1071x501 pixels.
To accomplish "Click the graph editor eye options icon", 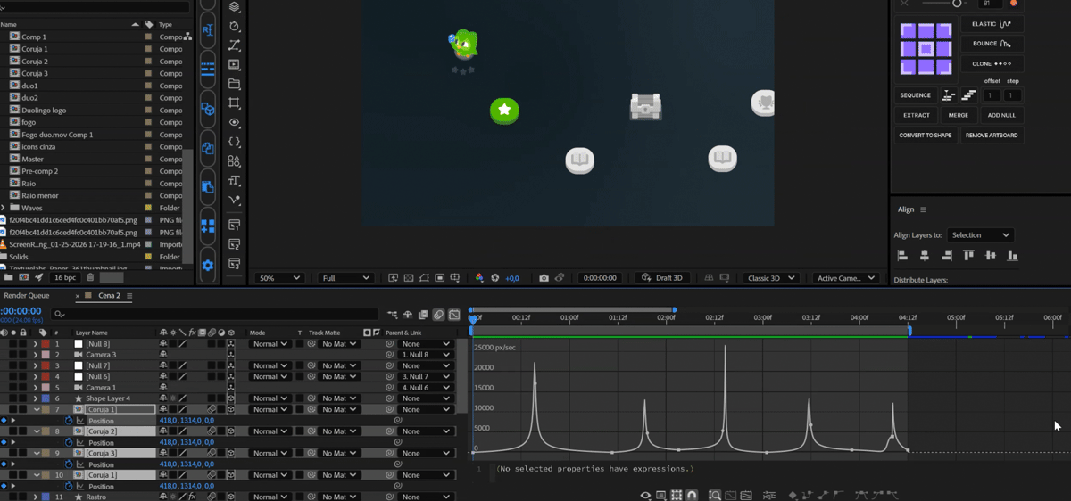I will (x=645, y=496).
